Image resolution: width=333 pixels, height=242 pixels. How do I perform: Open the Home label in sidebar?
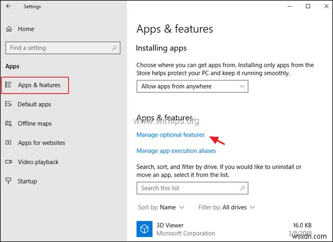click(26, 29)
